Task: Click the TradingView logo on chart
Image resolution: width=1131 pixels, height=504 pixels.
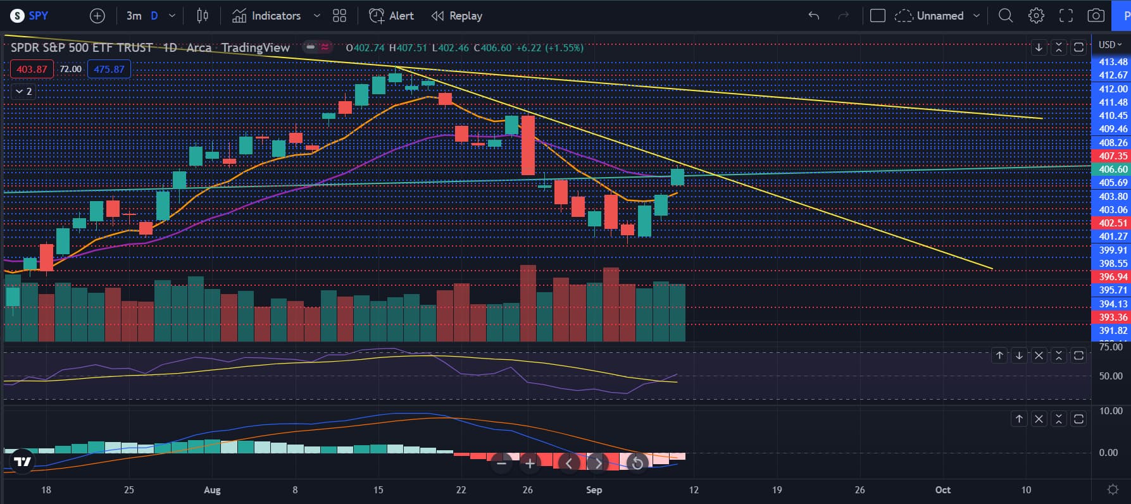Action: pyautogui.click(x=23, y=462)
